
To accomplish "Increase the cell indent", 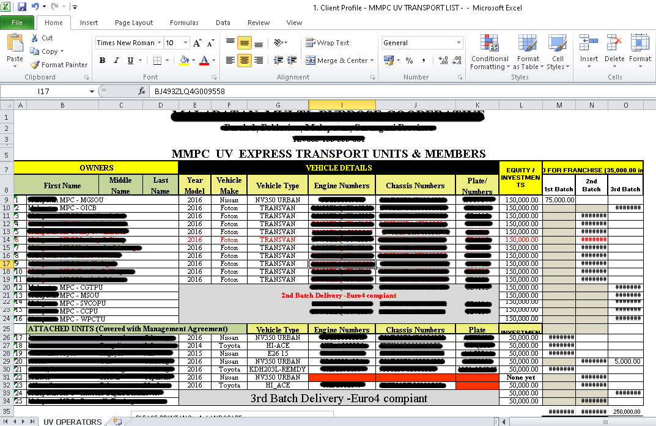I will pyautogui.click(x=292, y=60).
